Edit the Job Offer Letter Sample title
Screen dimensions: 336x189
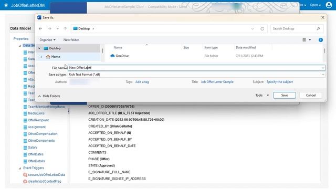pyautogui.click(x=217, y=82)
